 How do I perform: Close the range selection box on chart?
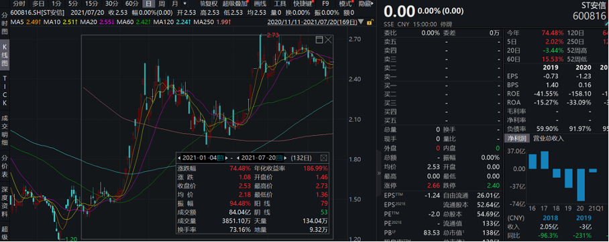(329, 39)
